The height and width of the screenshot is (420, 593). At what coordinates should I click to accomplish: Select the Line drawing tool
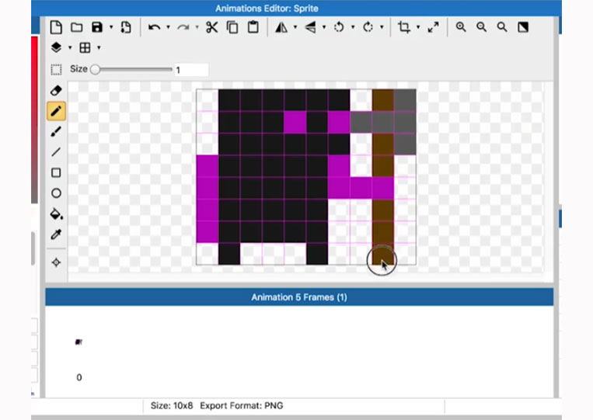click(56, 152)
